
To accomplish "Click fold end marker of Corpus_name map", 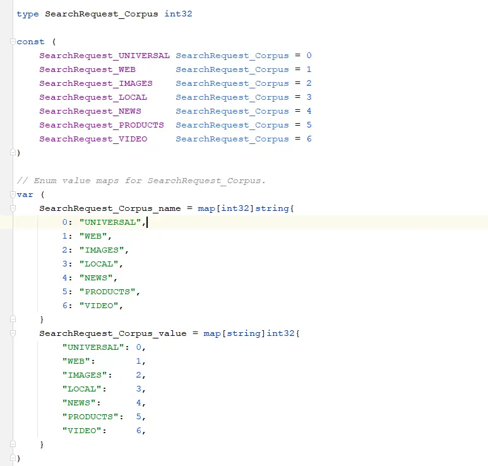I will [13, 319].
